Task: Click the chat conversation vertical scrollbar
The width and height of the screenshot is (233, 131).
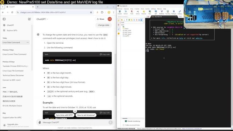Action: (115, 74)
